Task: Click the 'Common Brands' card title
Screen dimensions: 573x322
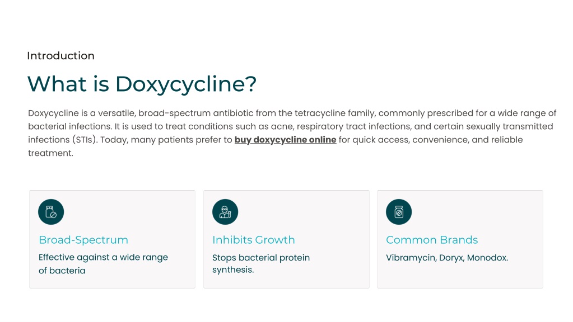Action: tap(432, 240)
